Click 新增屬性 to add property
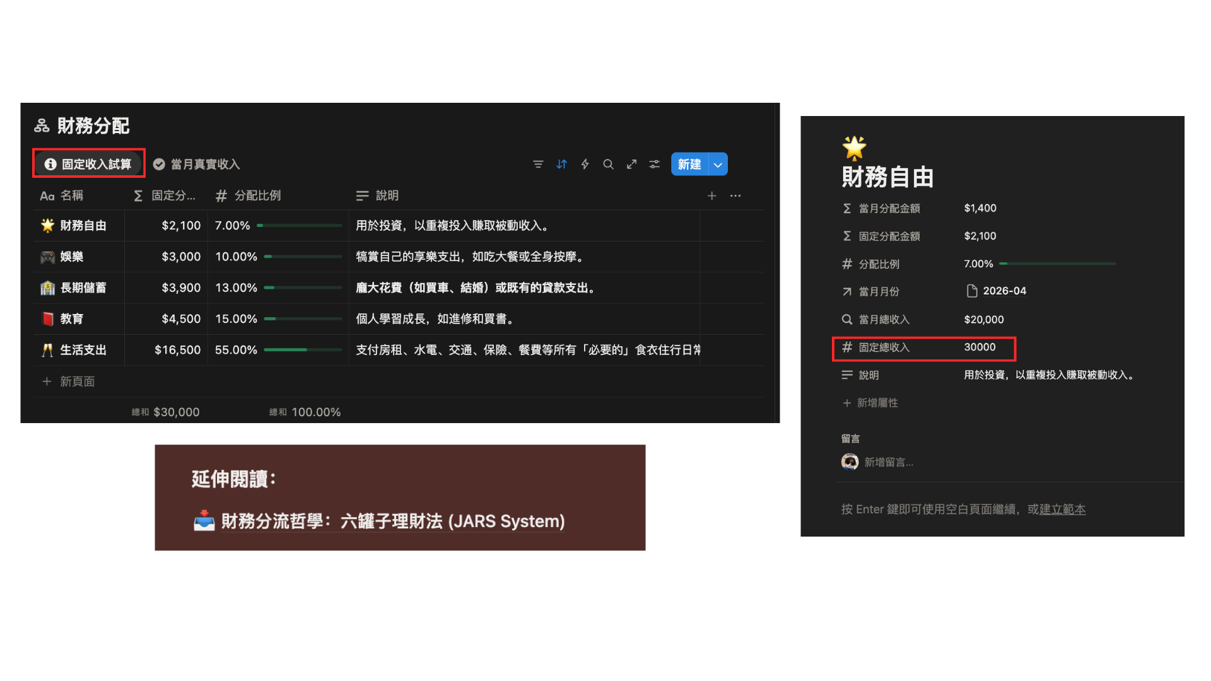This screenshot has height=681, width=1211. click(877, 403)
